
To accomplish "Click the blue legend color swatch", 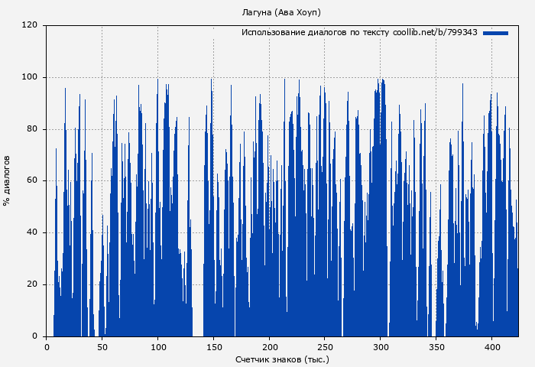I will click(x=495, y=33).
